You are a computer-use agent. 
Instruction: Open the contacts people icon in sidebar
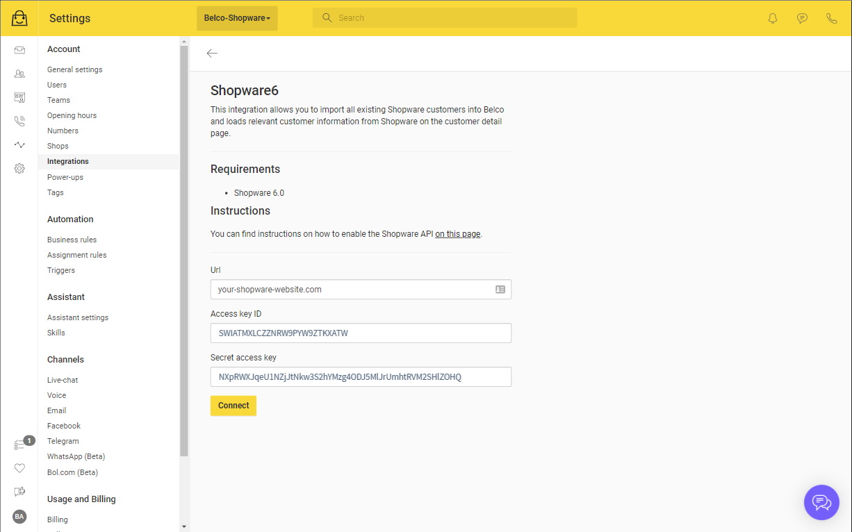[19, 74]
